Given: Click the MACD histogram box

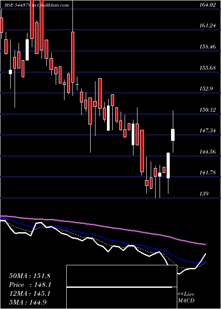Looking at the screenshot, I should (x=122, y=287).
